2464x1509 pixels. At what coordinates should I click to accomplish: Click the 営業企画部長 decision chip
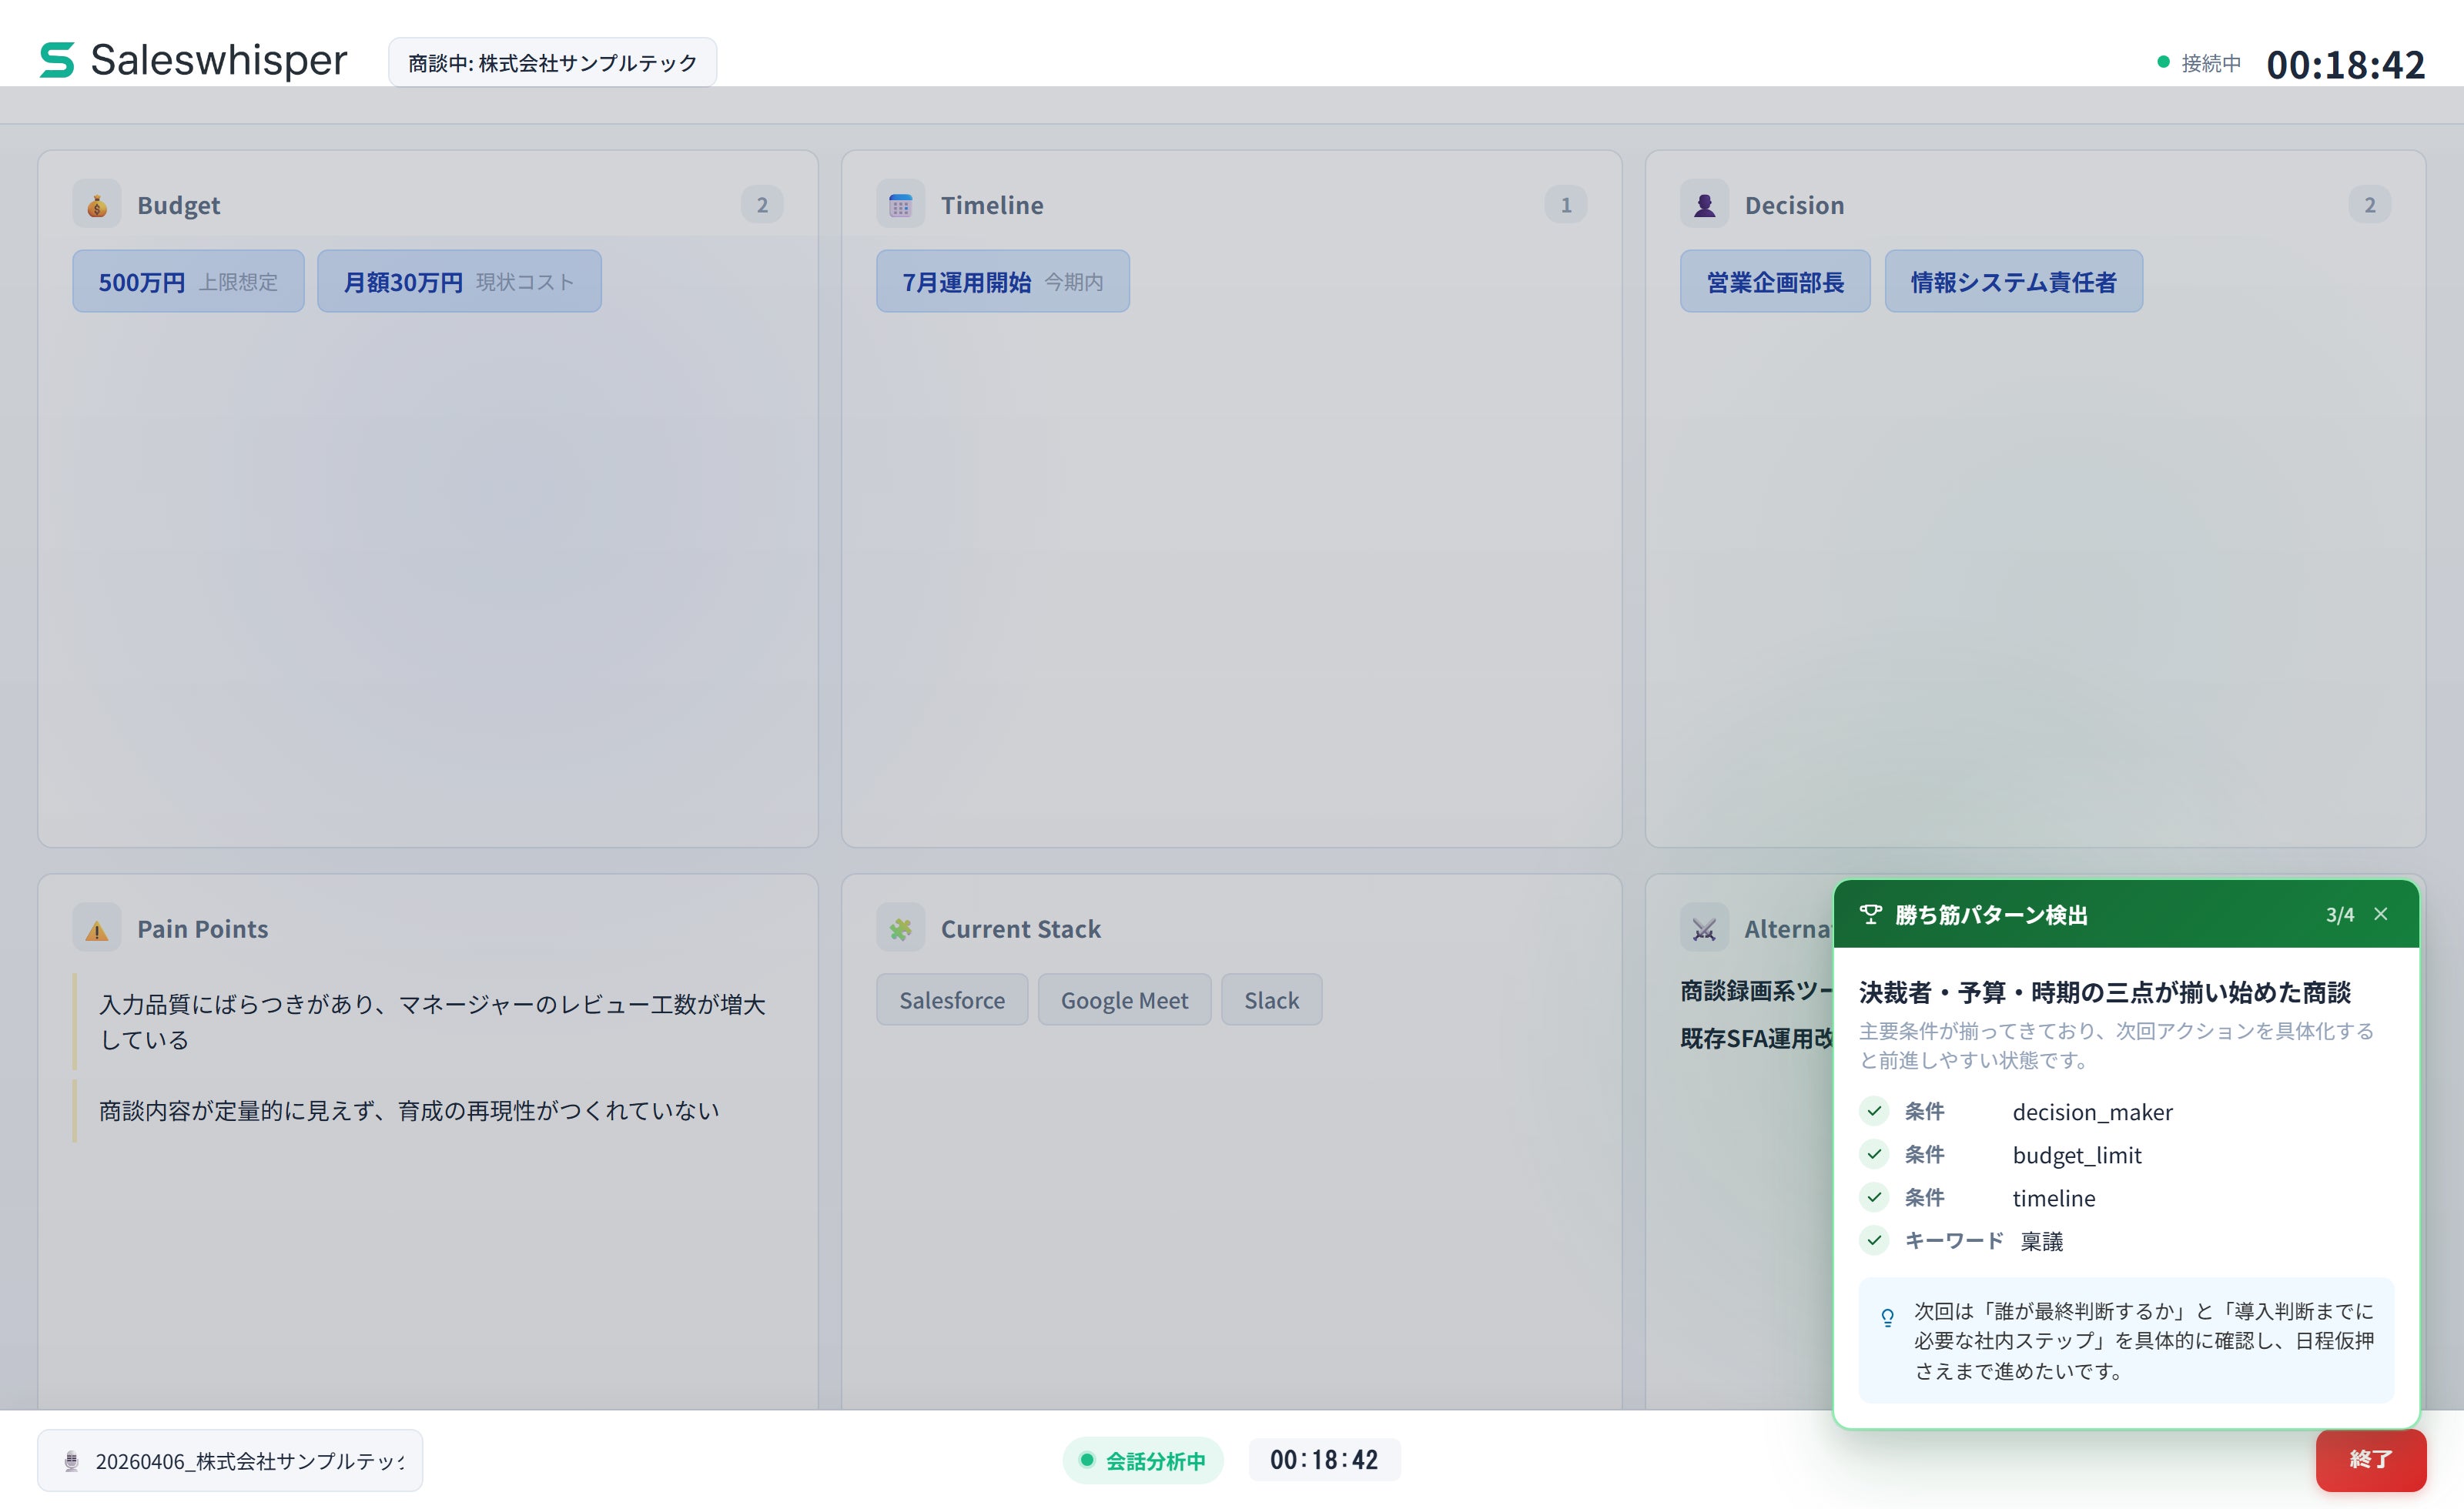click(1774, 282)
